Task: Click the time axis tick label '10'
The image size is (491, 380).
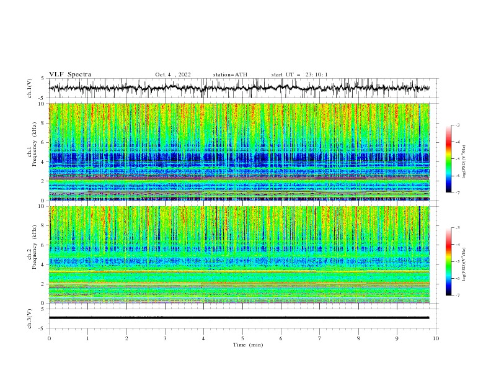Action: (x=436, y=338)
